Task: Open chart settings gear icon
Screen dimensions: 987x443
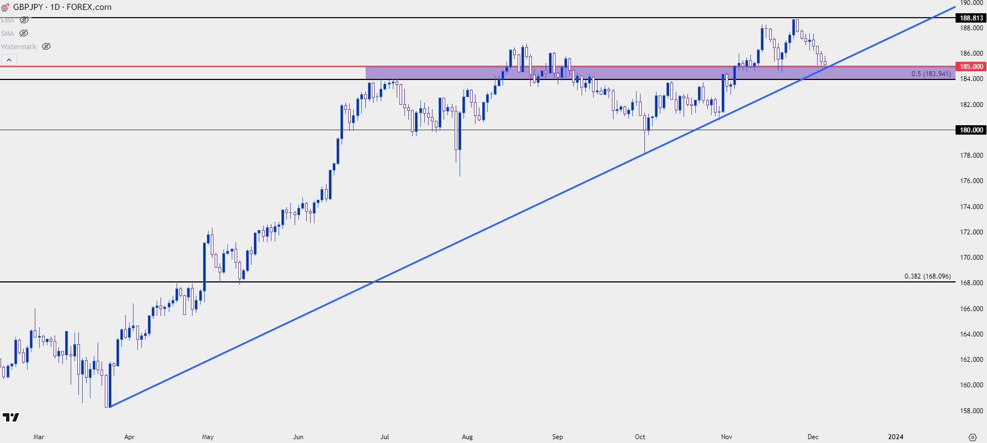Action: tap(972, 437)
